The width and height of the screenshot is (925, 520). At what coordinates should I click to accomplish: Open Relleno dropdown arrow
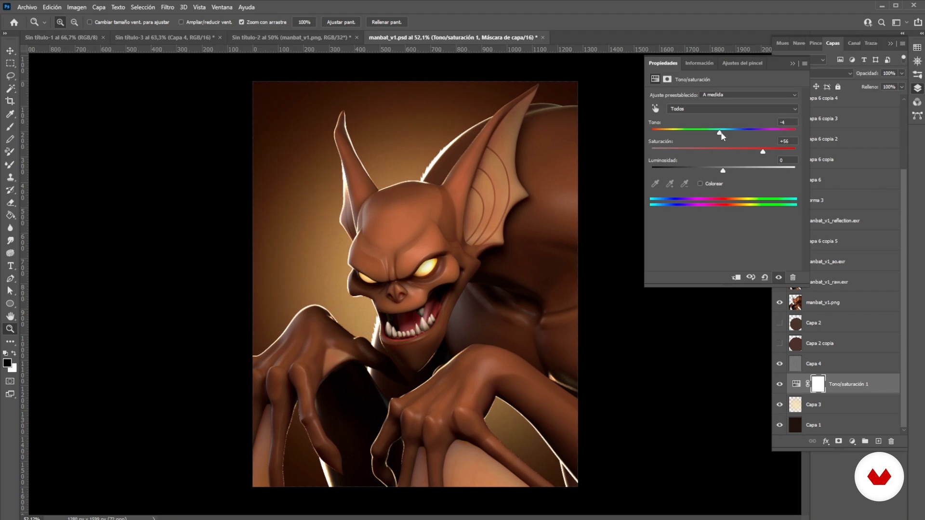(901, 87)
